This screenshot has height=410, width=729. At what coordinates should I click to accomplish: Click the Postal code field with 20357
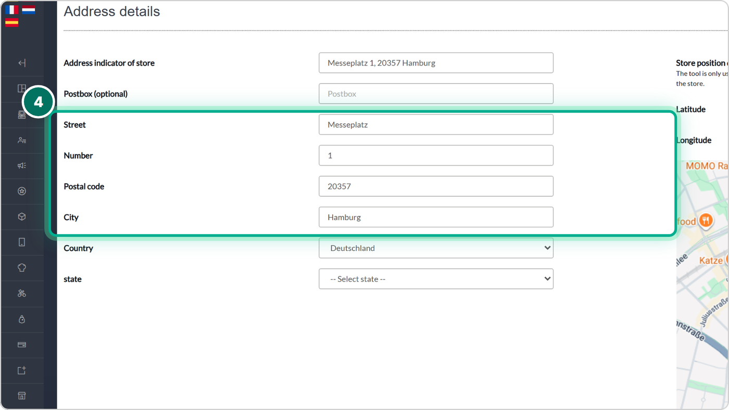pyautogui.click(x=436, y=186)
